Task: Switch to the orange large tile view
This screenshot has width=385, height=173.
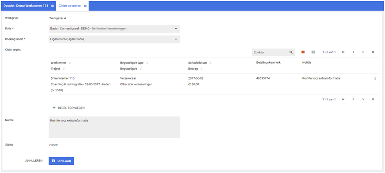Action: 303,52
